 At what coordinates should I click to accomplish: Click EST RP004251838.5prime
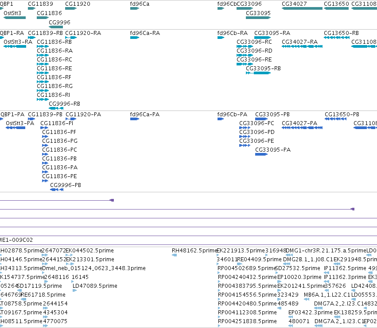pos(247,321)
